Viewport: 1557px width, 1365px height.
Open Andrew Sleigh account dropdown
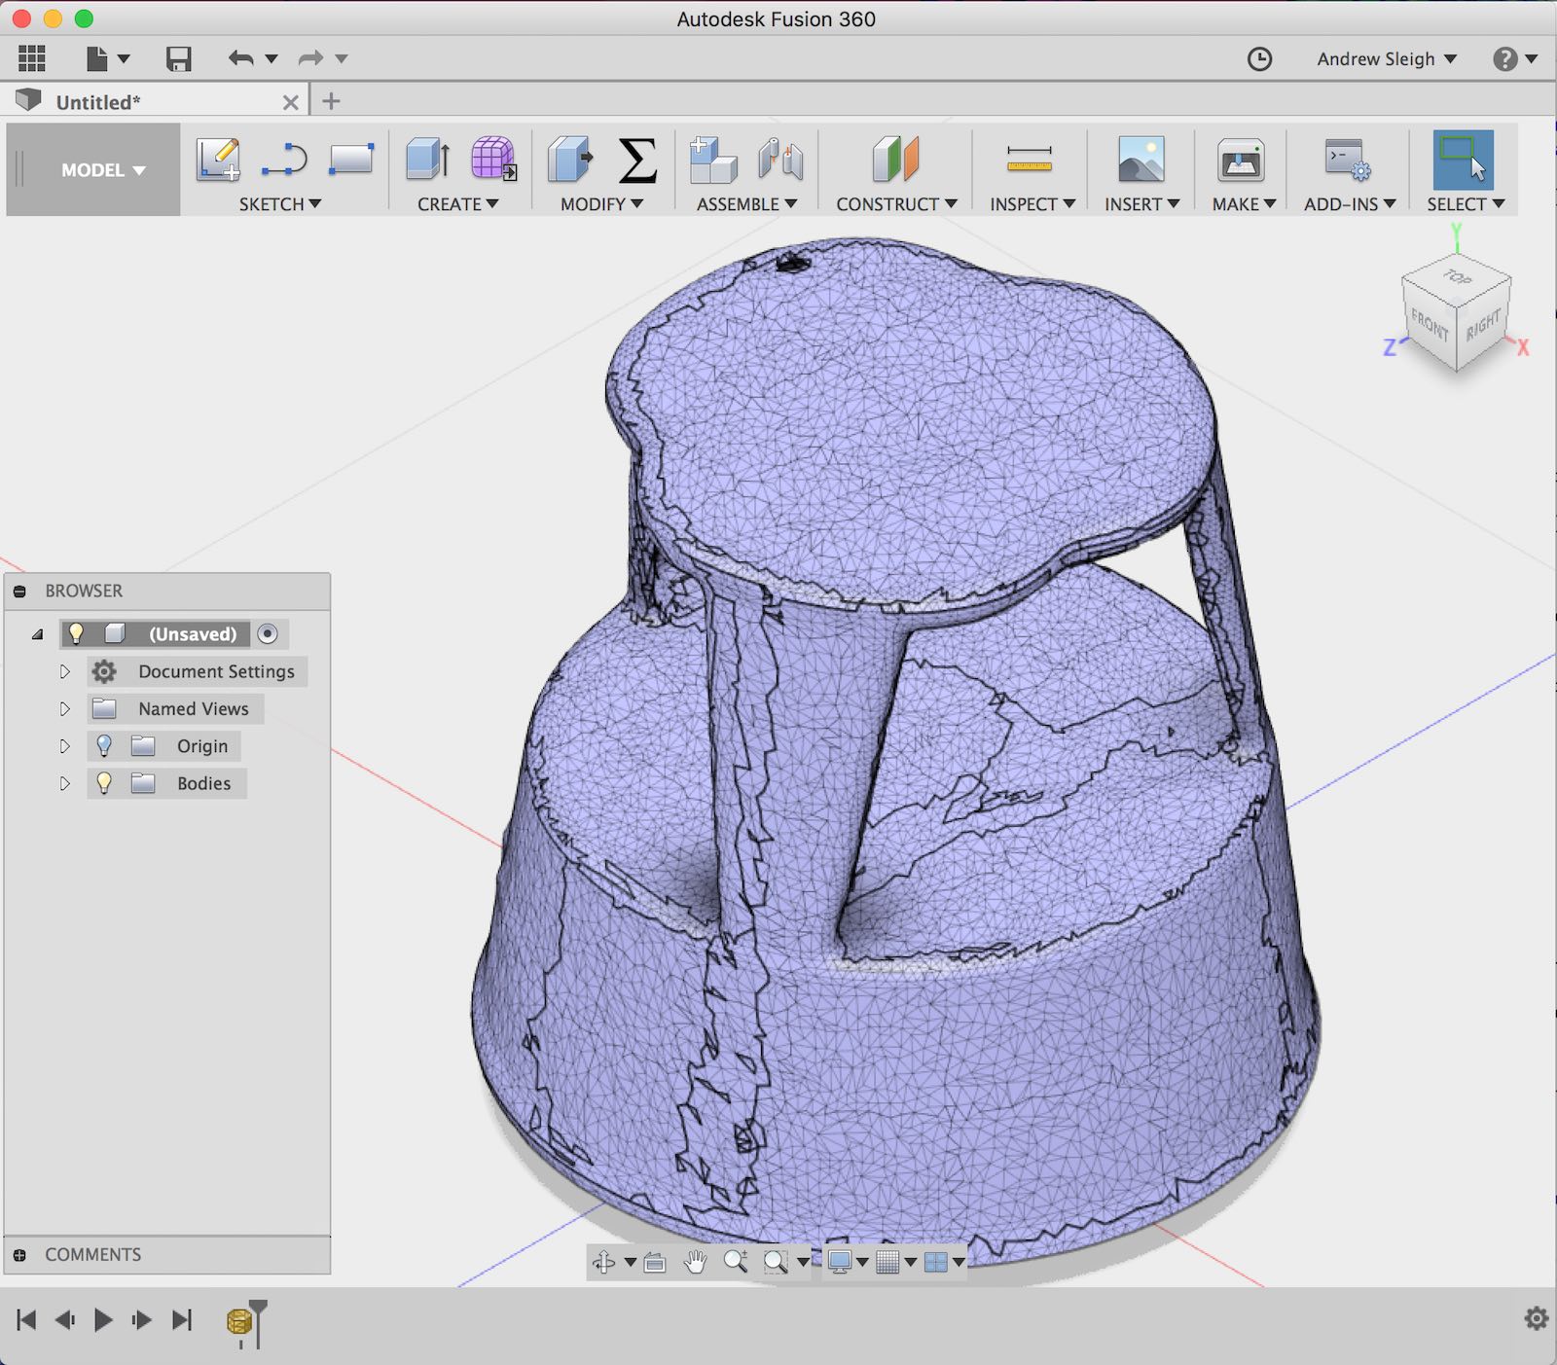(x=1386, y=59)
